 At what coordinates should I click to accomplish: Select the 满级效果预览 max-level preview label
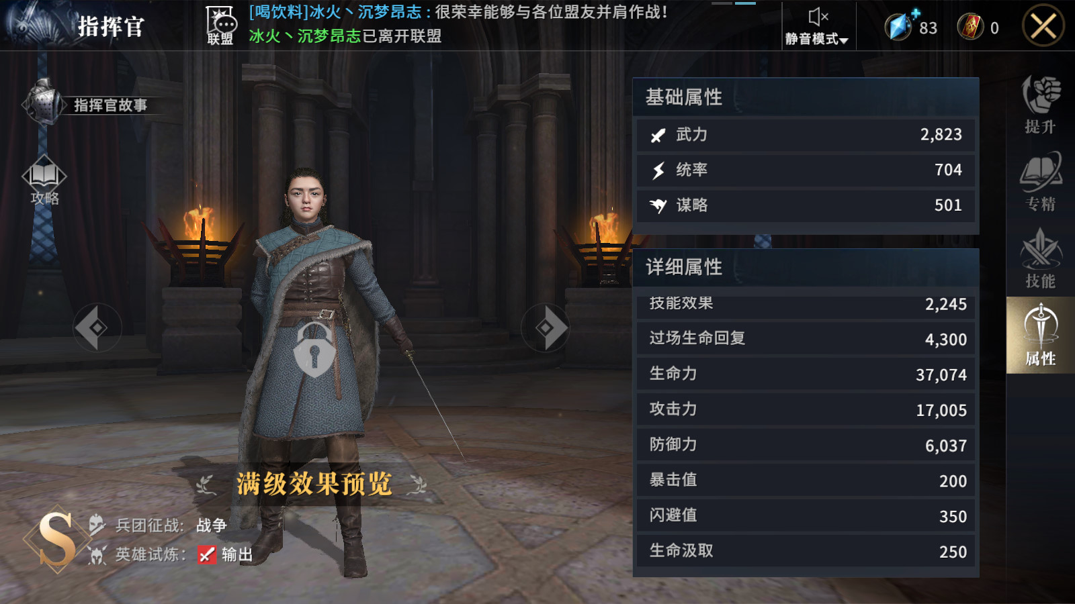[314, 483]
